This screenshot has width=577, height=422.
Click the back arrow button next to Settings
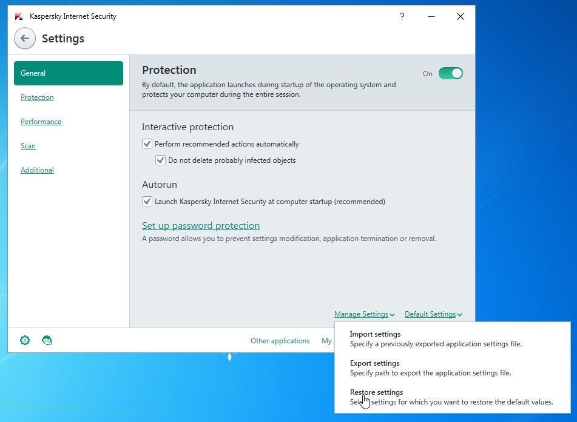pos(25,38)
